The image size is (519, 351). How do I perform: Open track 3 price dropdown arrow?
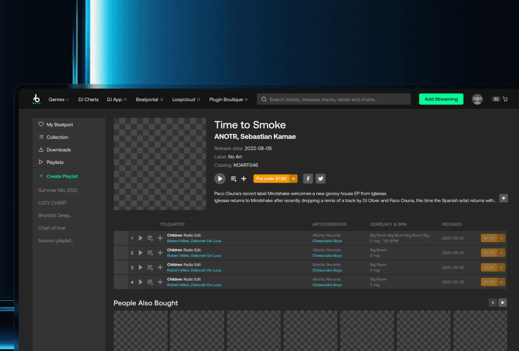pos(501,267)
